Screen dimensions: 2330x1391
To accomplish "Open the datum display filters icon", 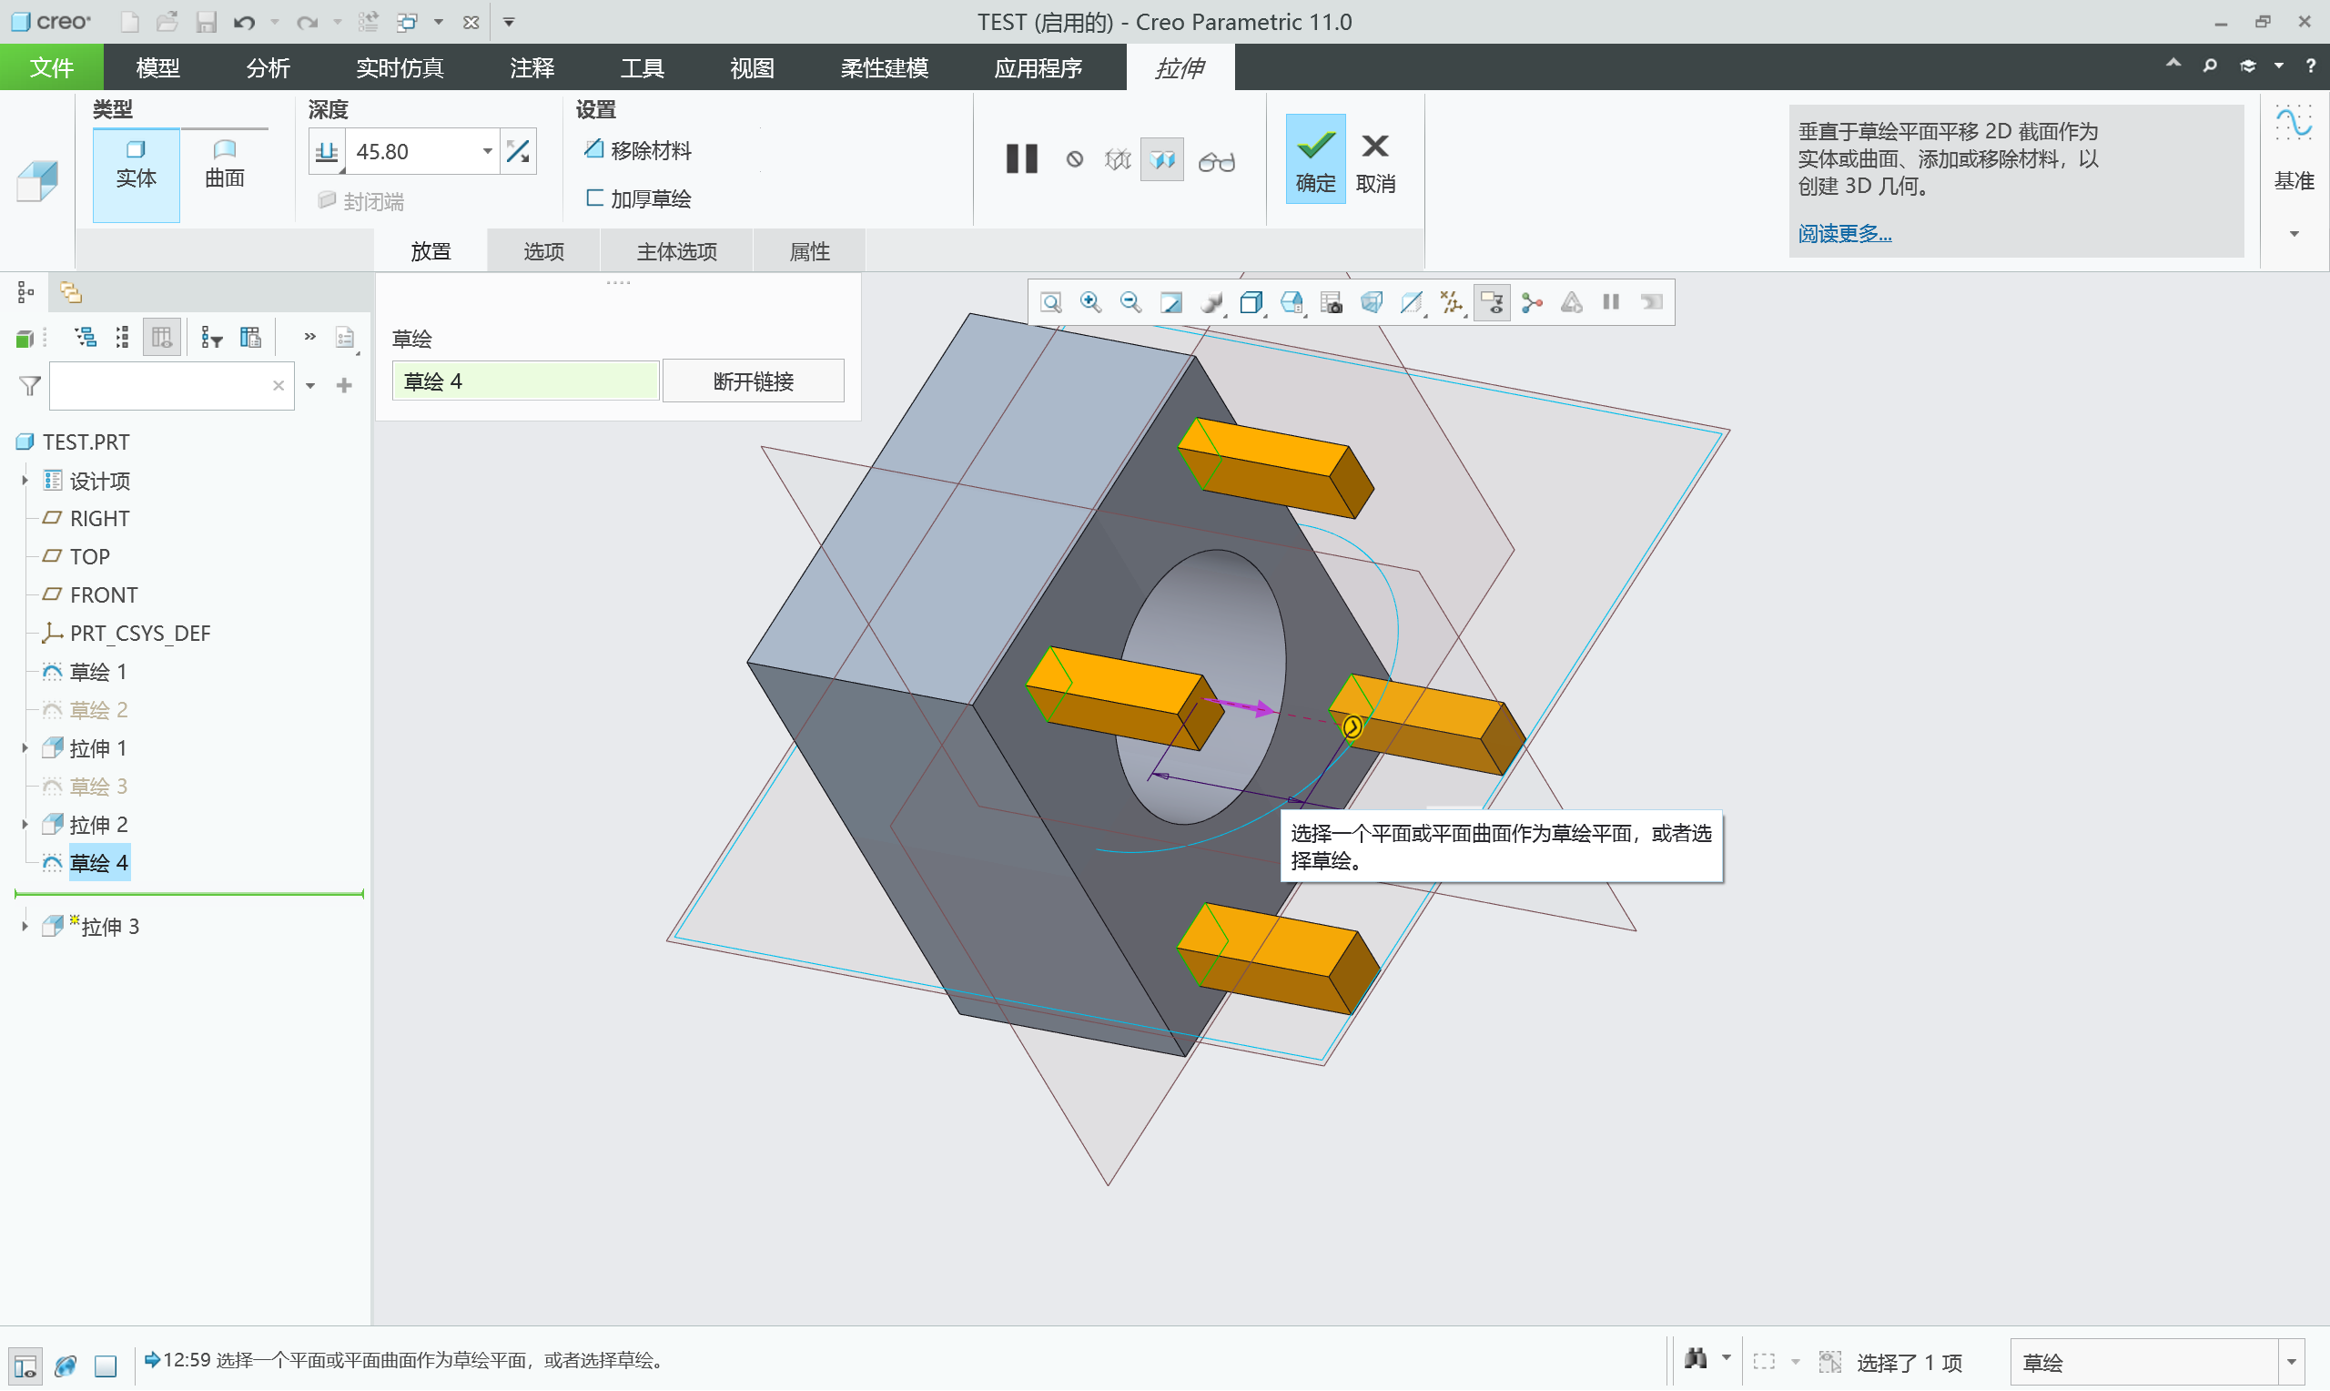I will 1452,303.
